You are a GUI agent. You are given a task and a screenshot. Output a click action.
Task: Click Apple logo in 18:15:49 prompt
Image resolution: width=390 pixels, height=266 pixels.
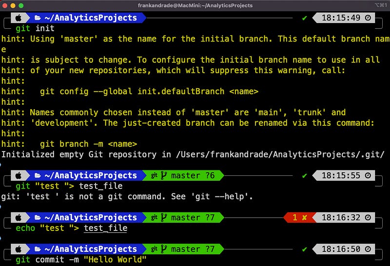[19, 18]
